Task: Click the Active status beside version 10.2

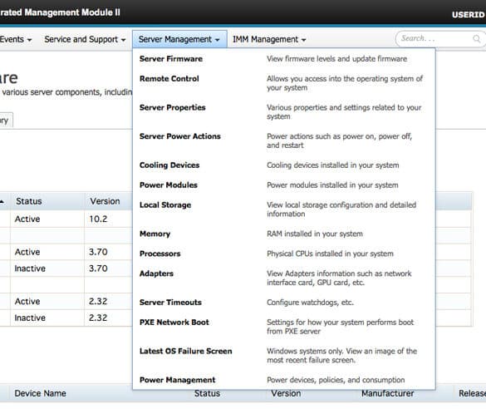Action: click(27, 219)
